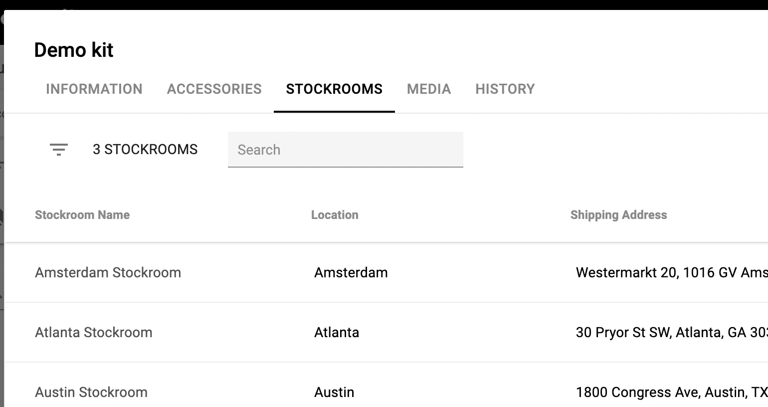Sort by Stockroom Name column header
This screenshot has height=407, width=768.
pos(82,215)
